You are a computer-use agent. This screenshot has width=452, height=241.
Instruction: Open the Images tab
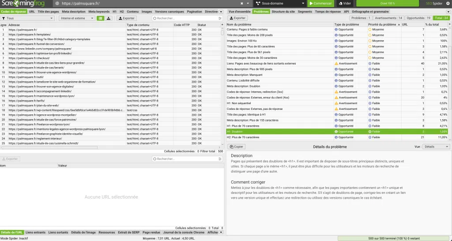pos(147,12)
